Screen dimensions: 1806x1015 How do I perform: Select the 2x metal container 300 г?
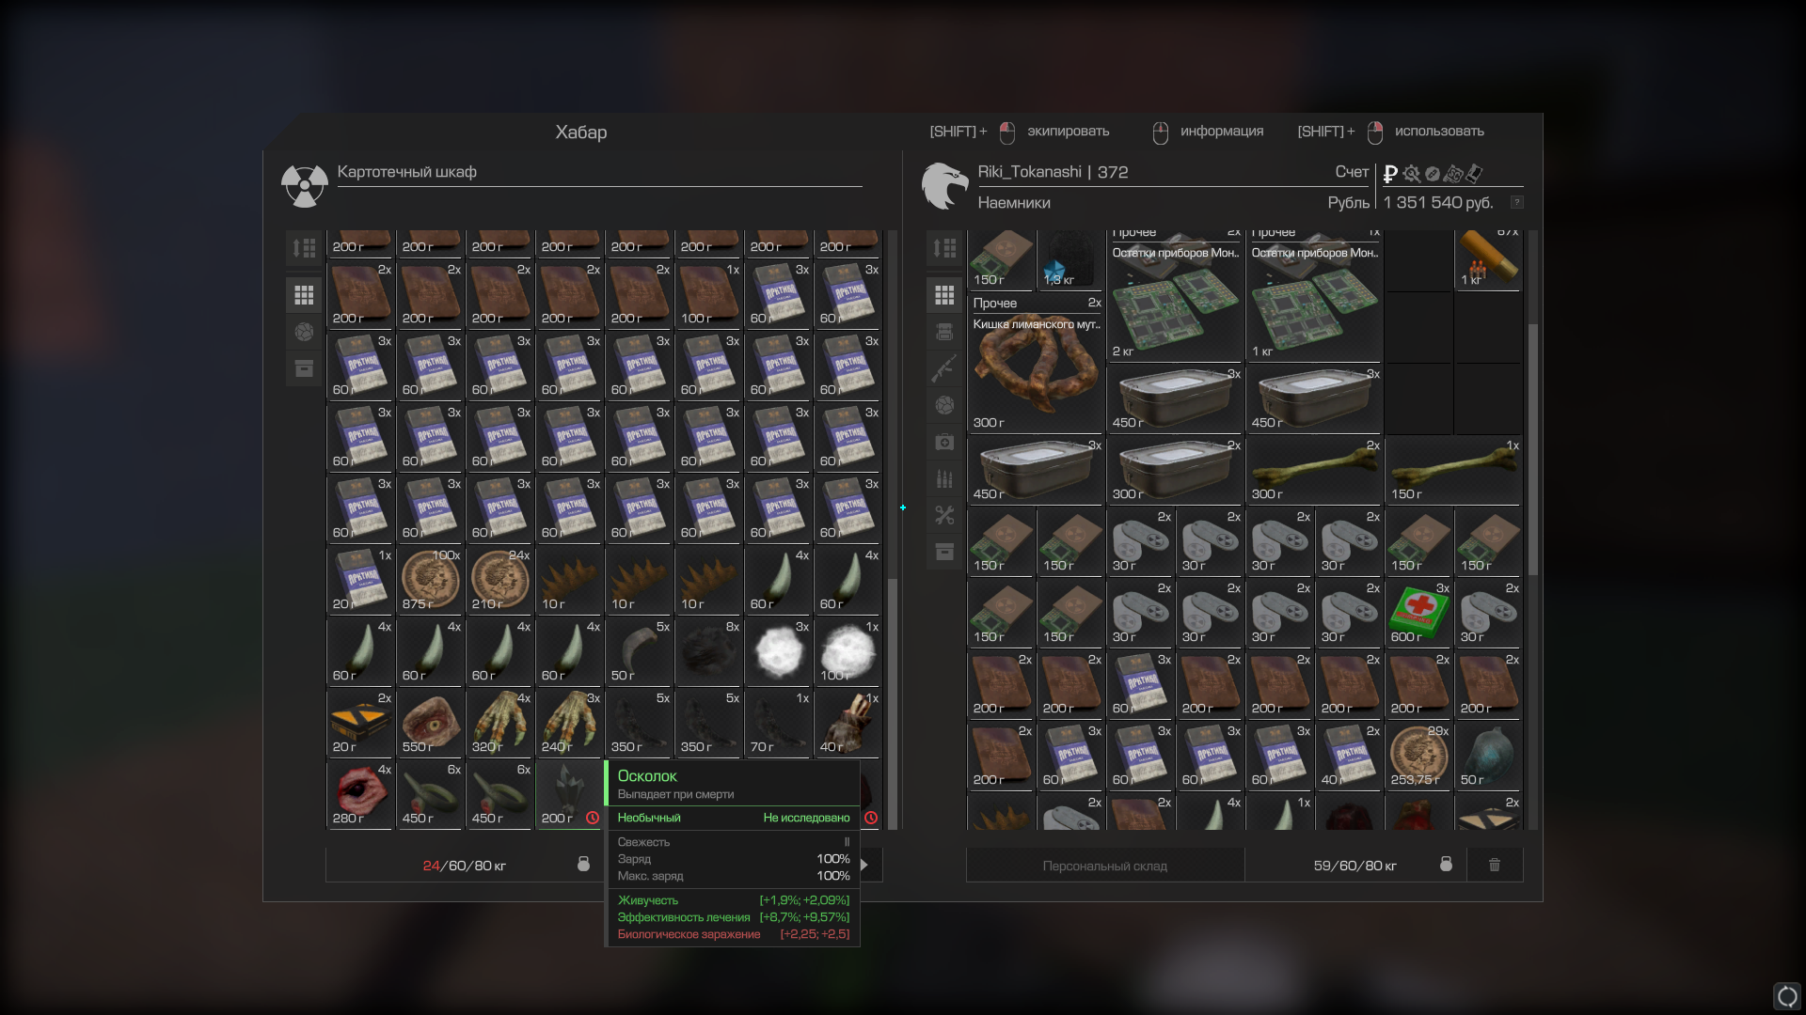pyautogui.click(x=1174, y=471)
